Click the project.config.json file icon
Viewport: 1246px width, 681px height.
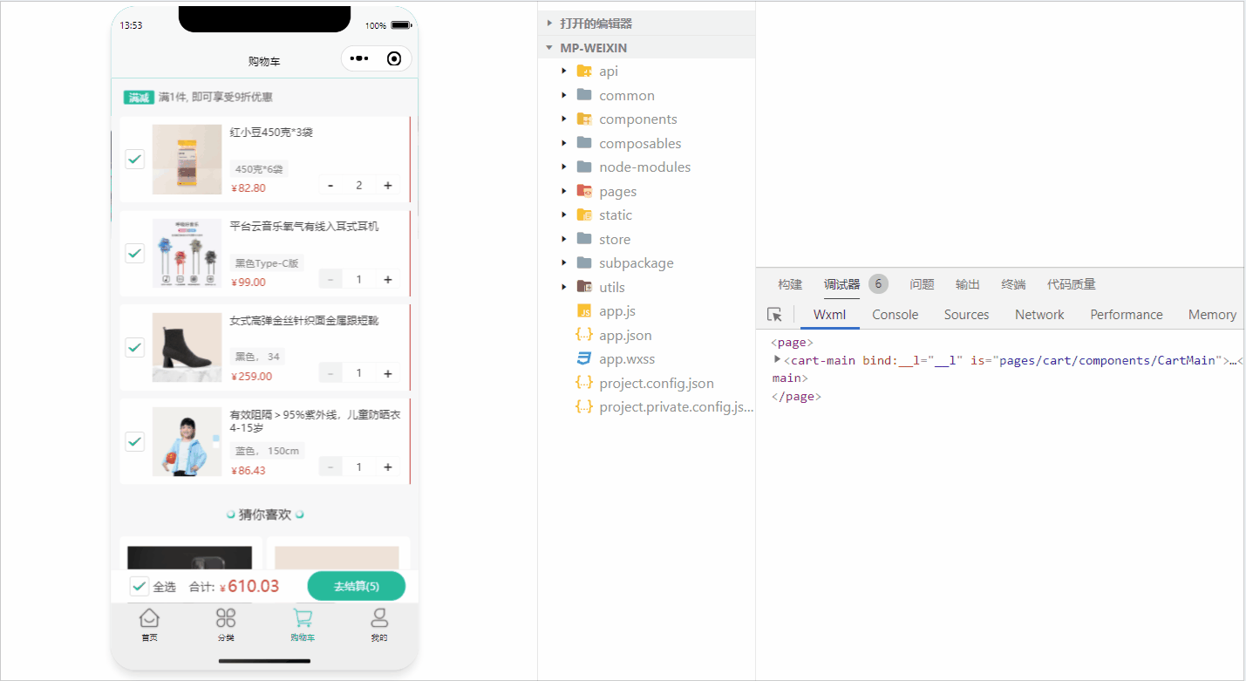(584, 383)
